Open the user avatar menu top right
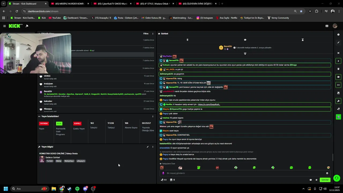Viewport: 343px width, 193px height. point(335,26)
